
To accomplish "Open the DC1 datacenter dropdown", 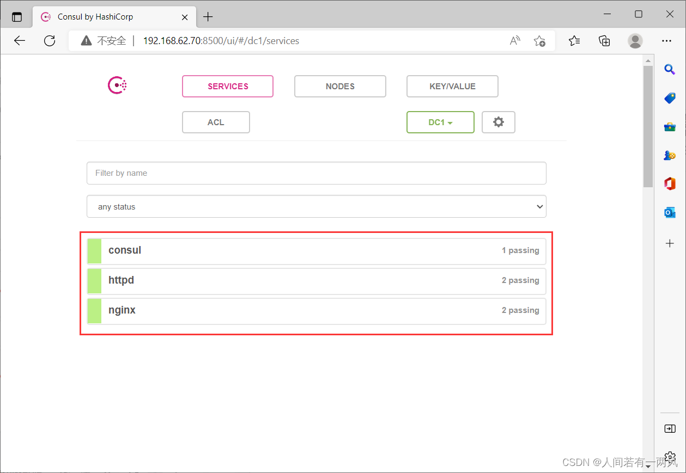I will tap(440, 122).
